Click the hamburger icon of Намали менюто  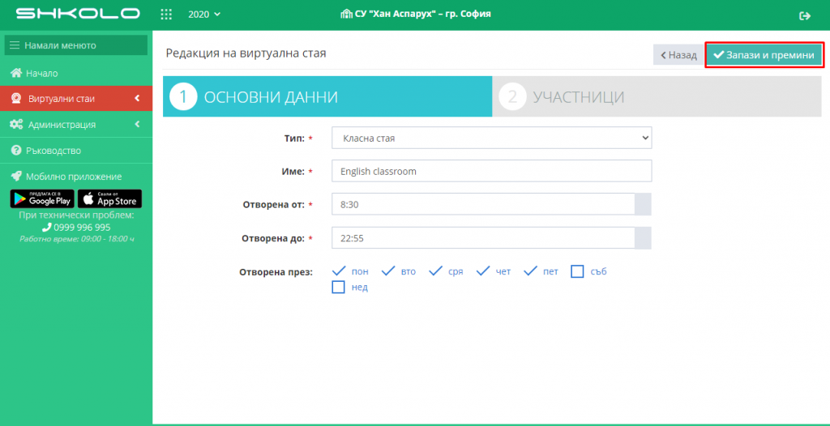click(x=15, y=45)
